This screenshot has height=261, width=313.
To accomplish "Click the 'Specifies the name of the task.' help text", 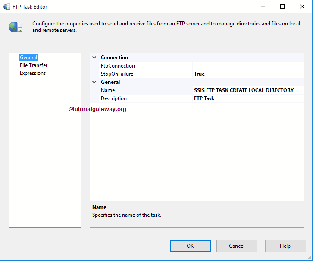I will pyautogui.click(x=127, y=215).
